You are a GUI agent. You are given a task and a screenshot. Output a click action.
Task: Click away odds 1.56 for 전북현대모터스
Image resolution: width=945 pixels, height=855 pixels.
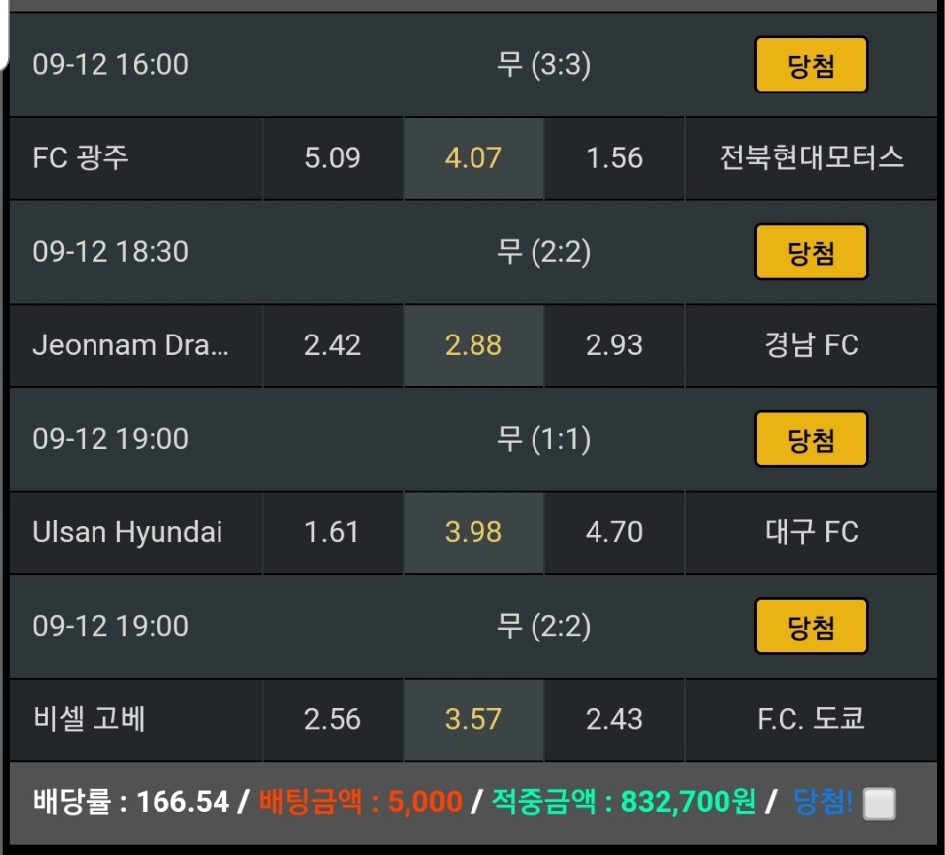[x=614, y=158]
